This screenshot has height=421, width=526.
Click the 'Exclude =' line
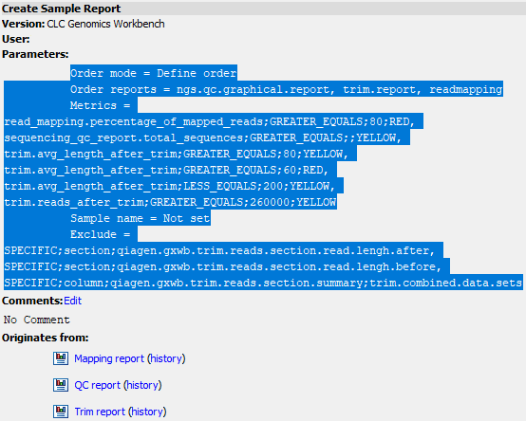[x=100, y=234]
